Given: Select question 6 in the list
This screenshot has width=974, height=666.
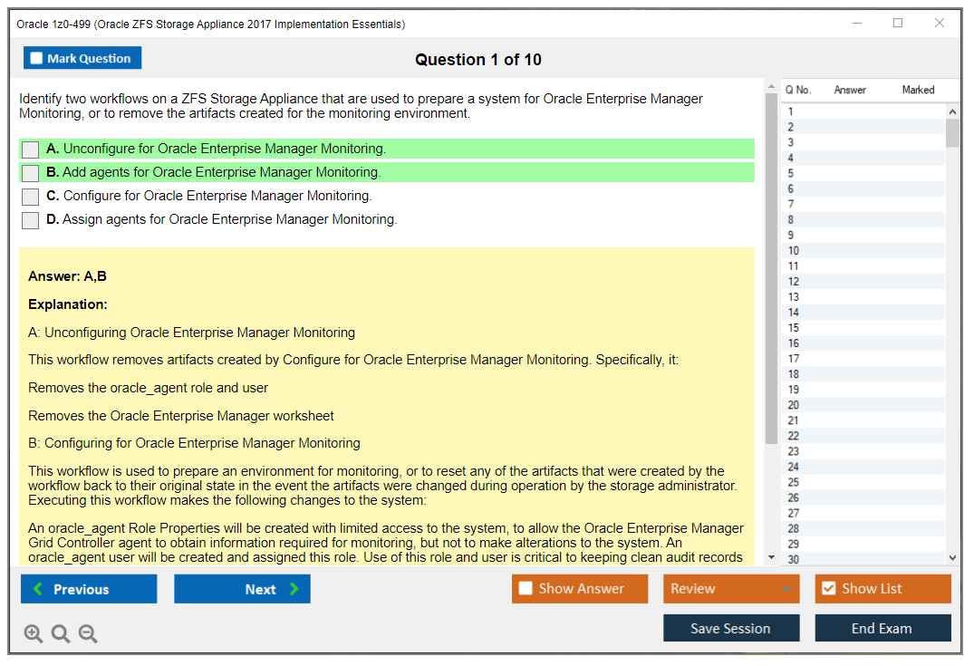Looking at the screenshot, I should [x=863, y=188].
